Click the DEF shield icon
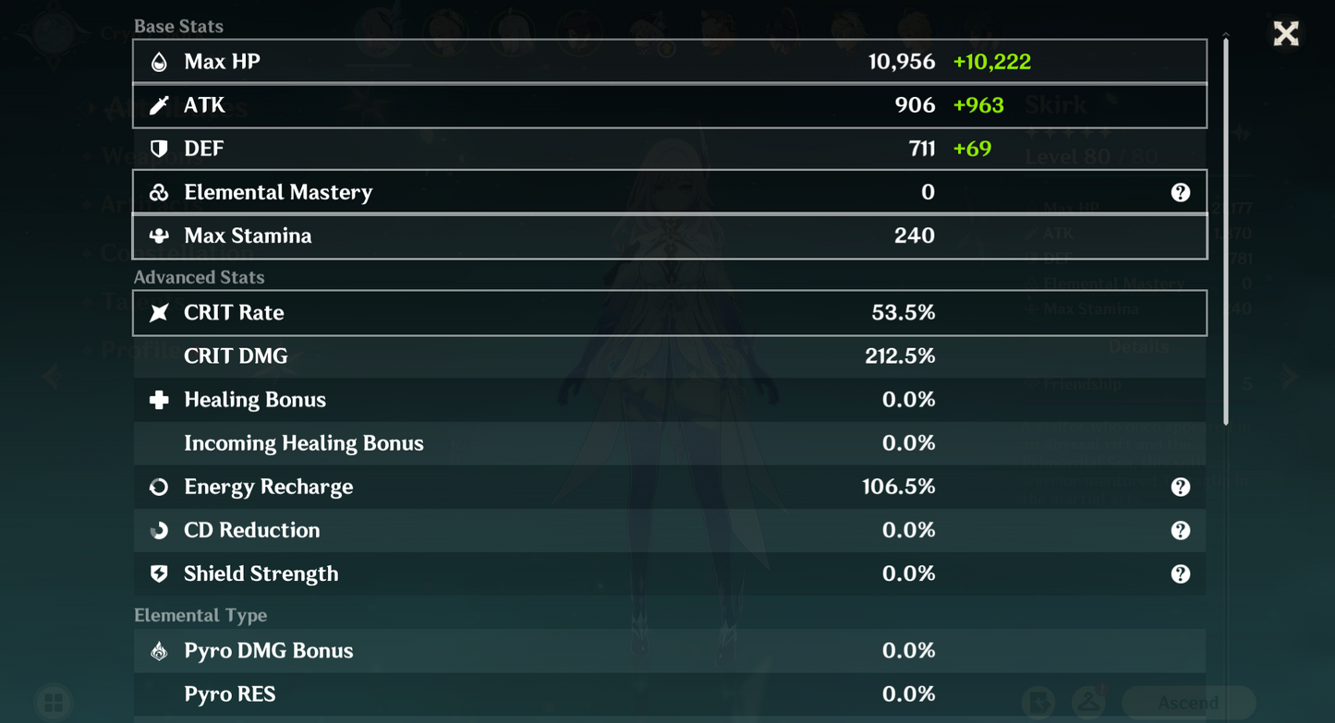Viewport: 1335px width, 723px height. point(159,149)
